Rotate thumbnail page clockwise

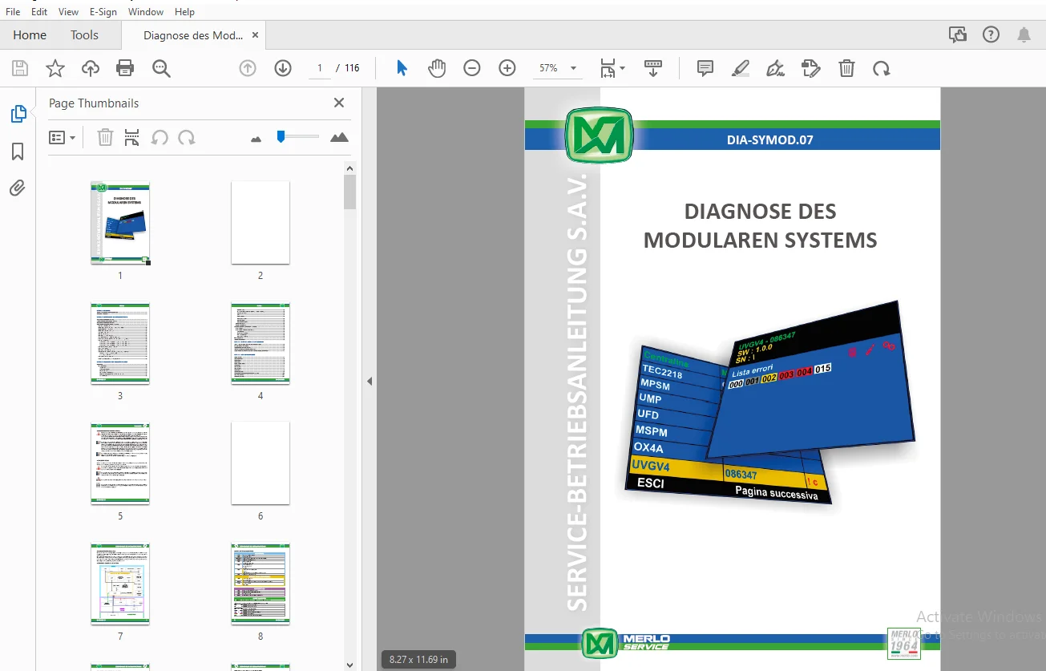pyautogui.click(x=187, y=138)
